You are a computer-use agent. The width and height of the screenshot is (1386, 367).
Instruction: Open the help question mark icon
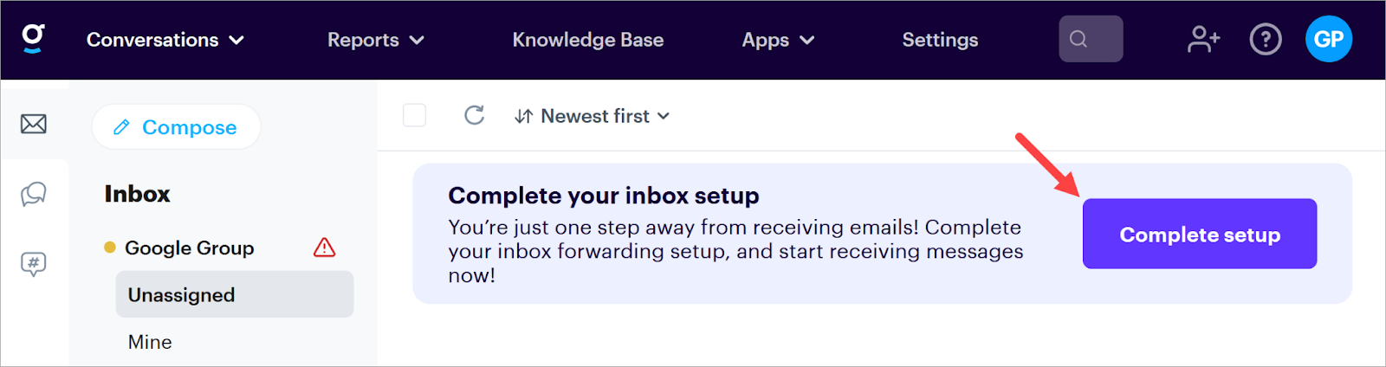(1265, 39)
